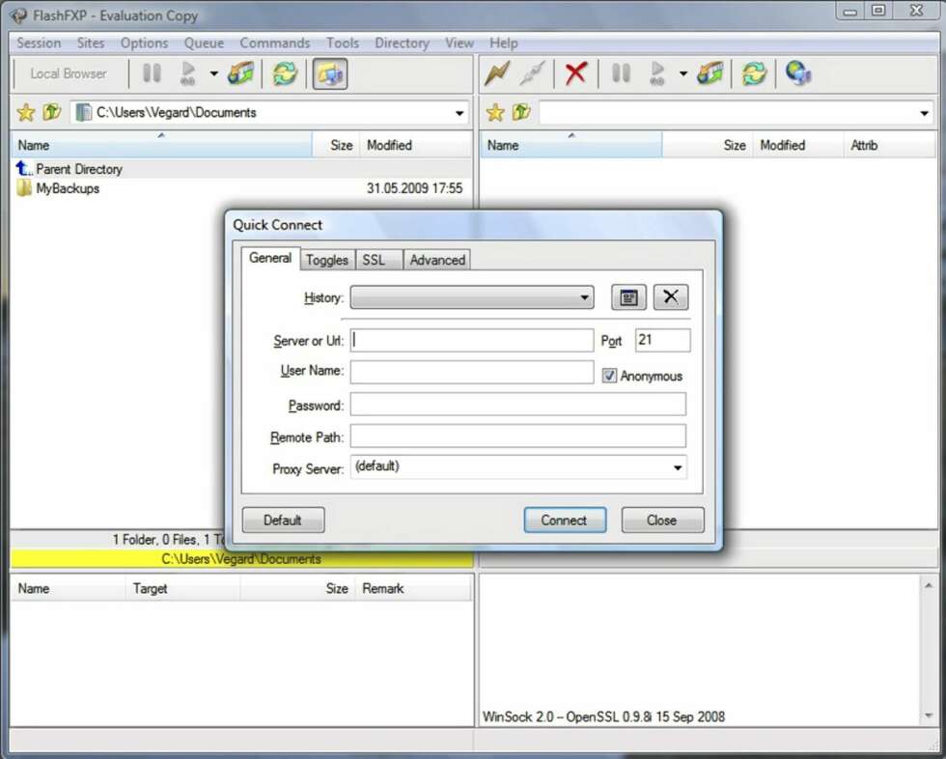946x759 pixels.
Task: Click the lightning Connect icon
Action: [x=498, y=73]
